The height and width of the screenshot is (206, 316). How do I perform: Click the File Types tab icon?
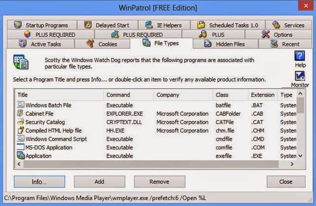point(146,43)
